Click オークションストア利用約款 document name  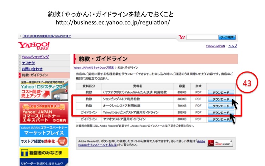[122, 106]
